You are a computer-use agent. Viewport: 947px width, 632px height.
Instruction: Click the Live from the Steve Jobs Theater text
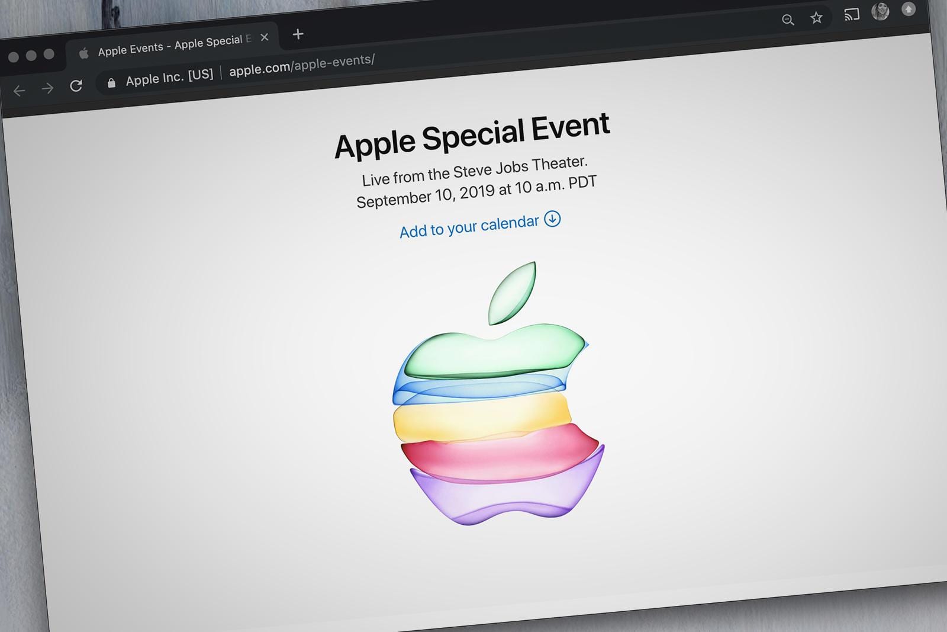[475, 171]
